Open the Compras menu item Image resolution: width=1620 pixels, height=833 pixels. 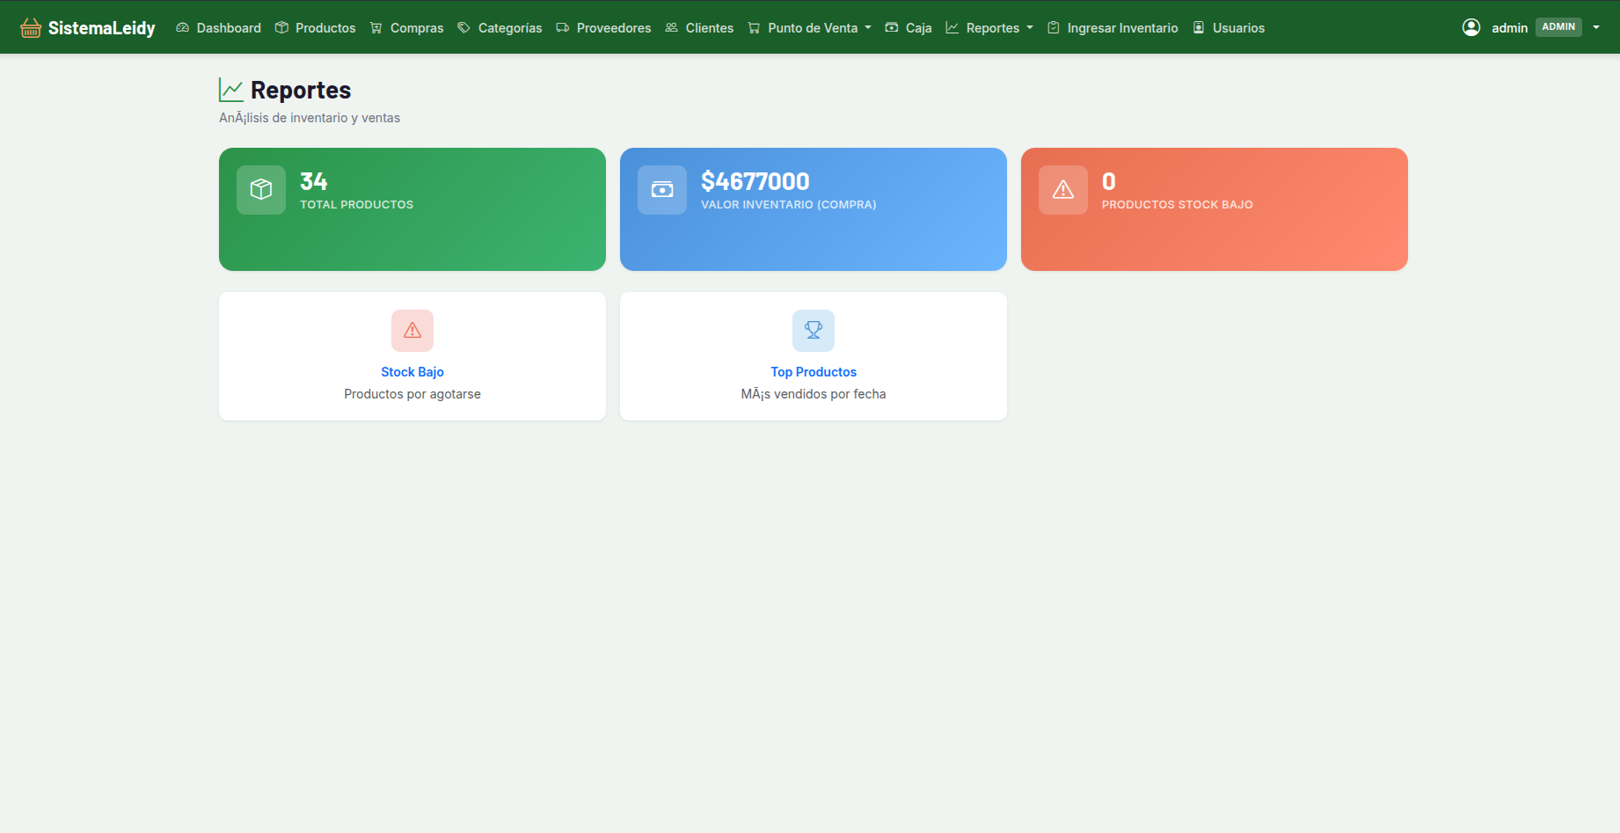(x=407, y=28)
